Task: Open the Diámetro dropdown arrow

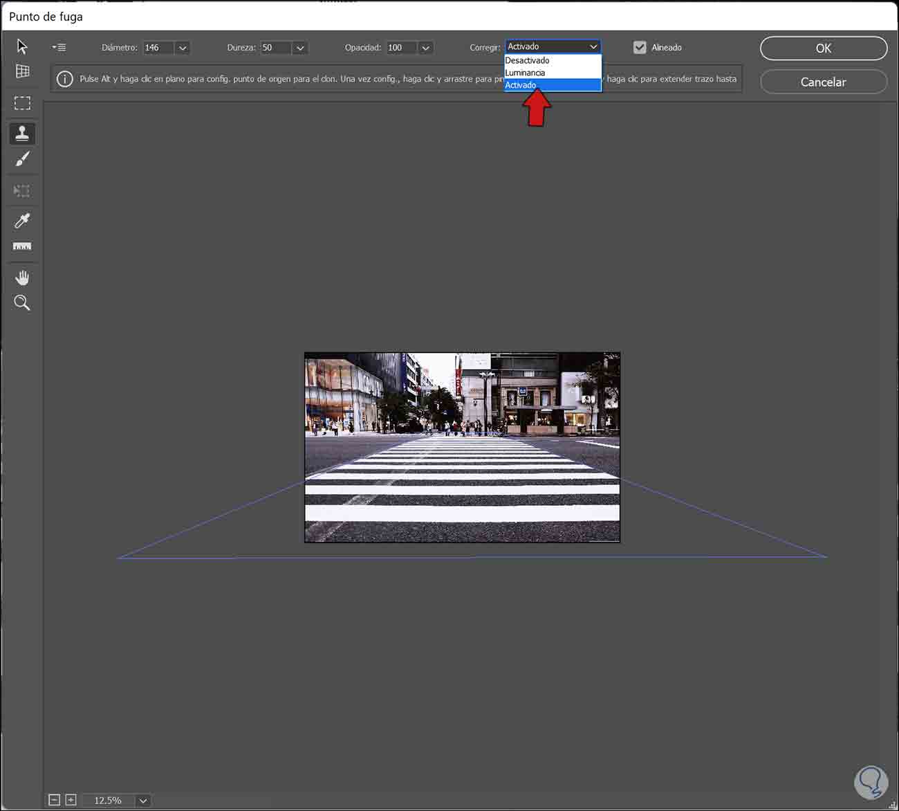Action: coord(183,48)
